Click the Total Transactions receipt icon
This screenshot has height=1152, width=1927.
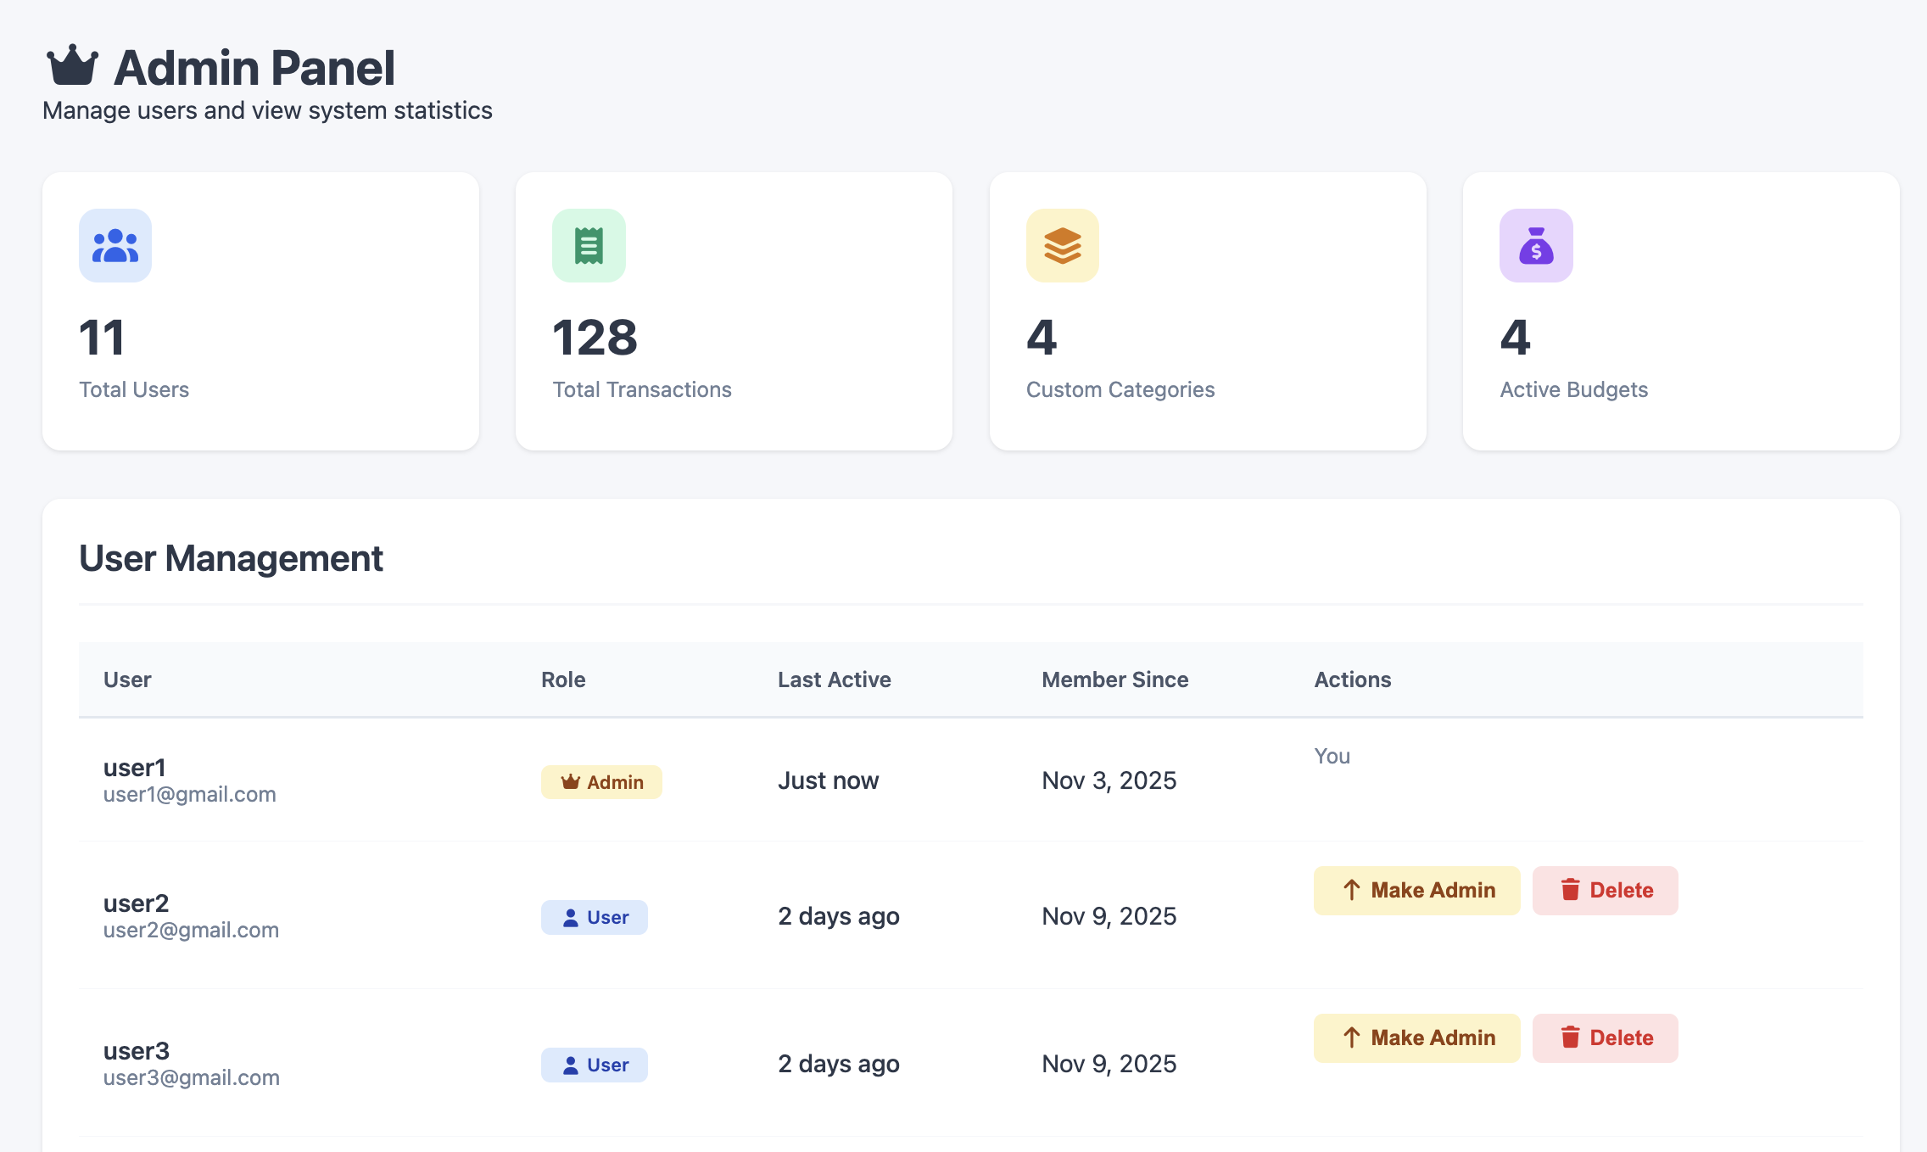point(589,245)
